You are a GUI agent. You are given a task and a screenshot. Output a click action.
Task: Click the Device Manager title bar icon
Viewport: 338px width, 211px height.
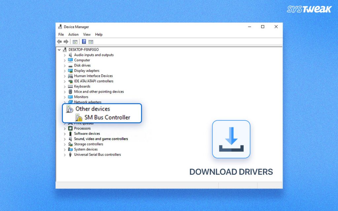60,27
